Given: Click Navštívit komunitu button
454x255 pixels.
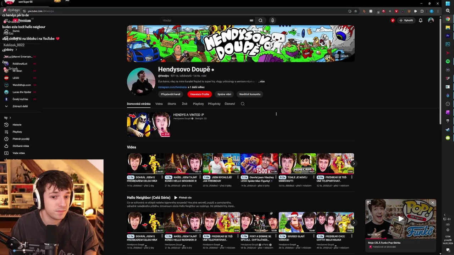Looking at the screenshot, I should (250, 94).
